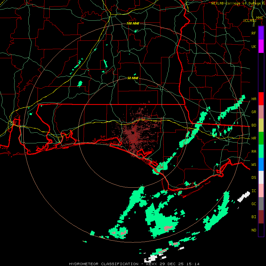Click the 100 NMI range ring label
Viewport: 266px width, 266px height.
(x=133, y=23)
